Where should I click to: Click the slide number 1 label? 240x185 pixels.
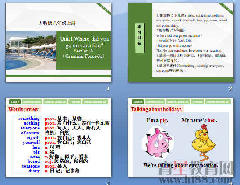(x=108, y=88)
